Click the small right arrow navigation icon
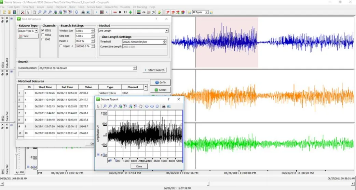 click(x=107, y=12)
